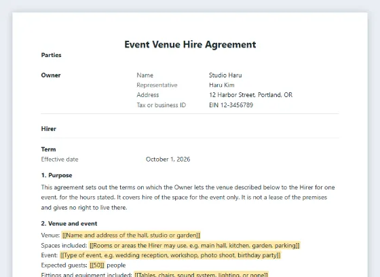Click the owner name 'Studio Haru'
Image resolution: width=380 pixels, height=277 pixels.
(x=225, y=75)
